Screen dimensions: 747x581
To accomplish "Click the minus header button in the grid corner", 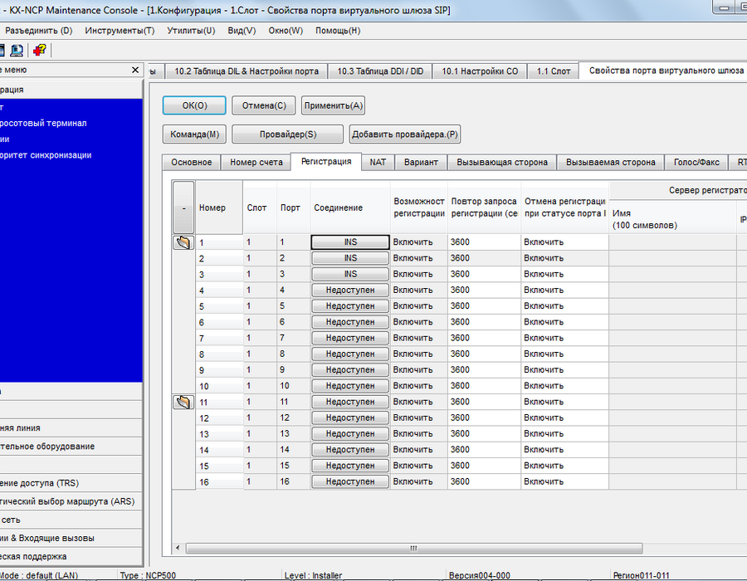I will point(183,207).
